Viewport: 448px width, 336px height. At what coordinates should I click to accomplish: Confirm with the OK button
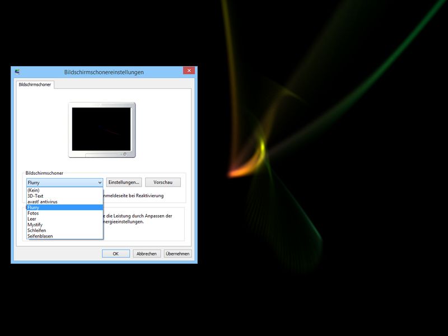pyautogui.click(x=116, y=254)
